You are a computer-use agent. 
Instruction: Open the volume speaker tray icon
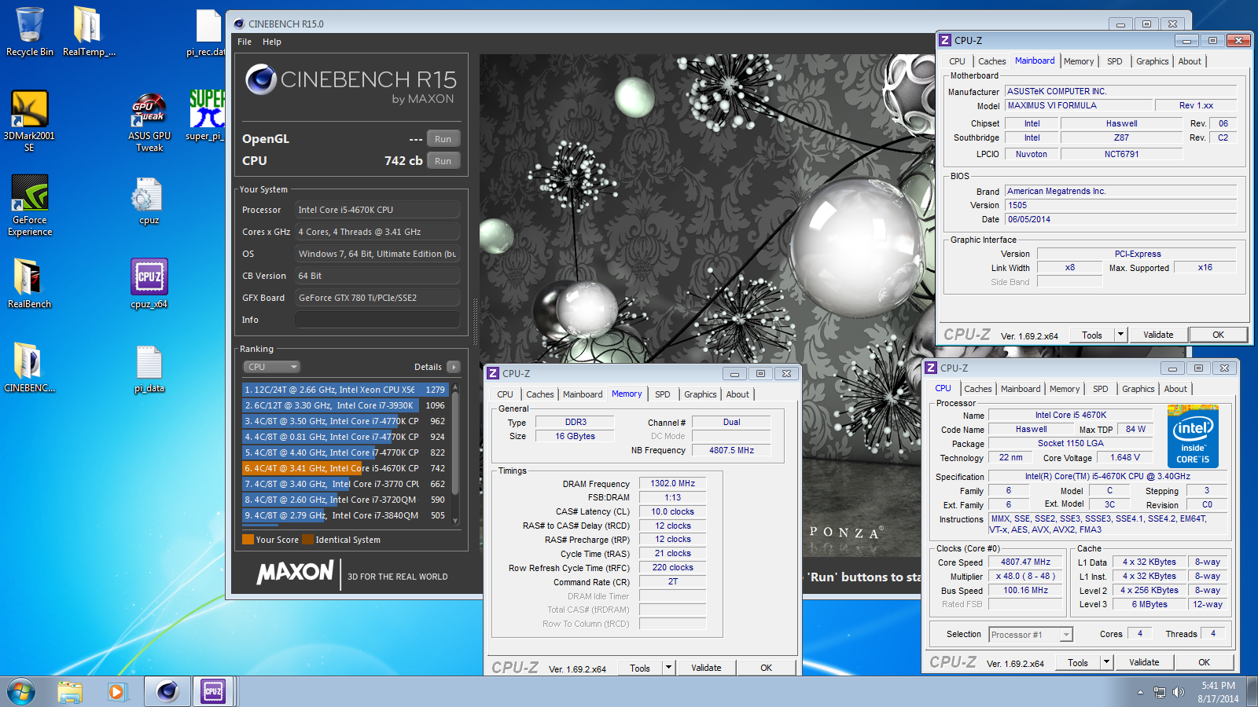tap(1178, 692)
